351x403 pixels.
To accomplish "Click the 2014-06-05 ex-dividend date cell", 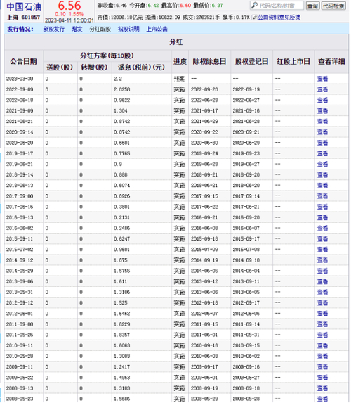I will [x=209, y=271].
